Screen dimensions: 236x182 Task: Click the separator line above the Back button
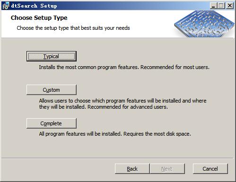[x=117, y=158]
